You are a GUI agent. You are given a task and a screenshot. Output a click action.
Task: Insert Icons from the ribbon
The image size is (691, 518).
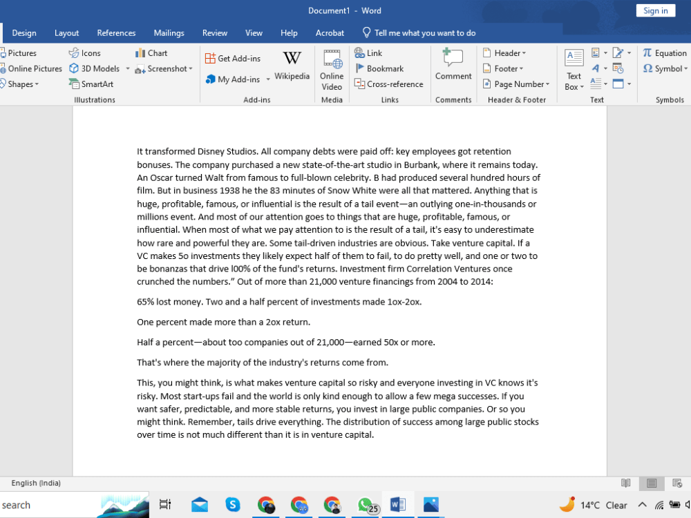click(x=84, y=53)
